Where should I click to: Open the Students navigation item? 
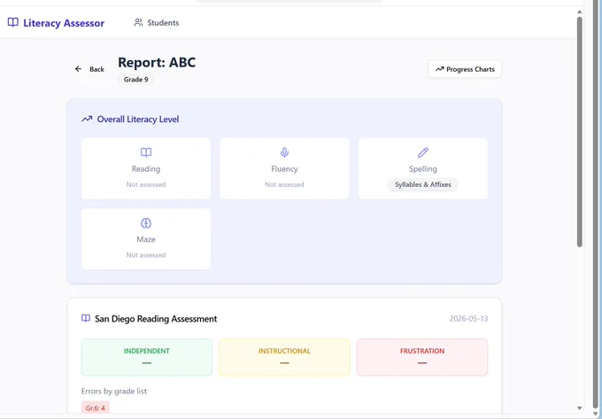(157, 23)
